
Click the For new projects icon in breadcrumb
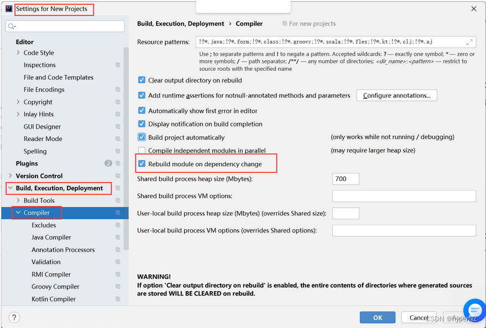285,24
